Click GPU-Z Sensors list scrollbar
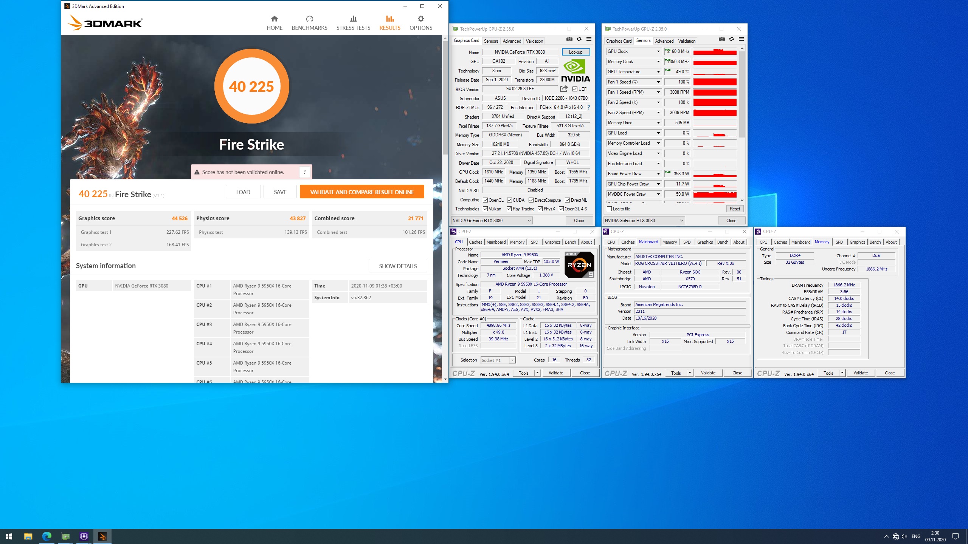The image size is (968, 544). point(742,94)
